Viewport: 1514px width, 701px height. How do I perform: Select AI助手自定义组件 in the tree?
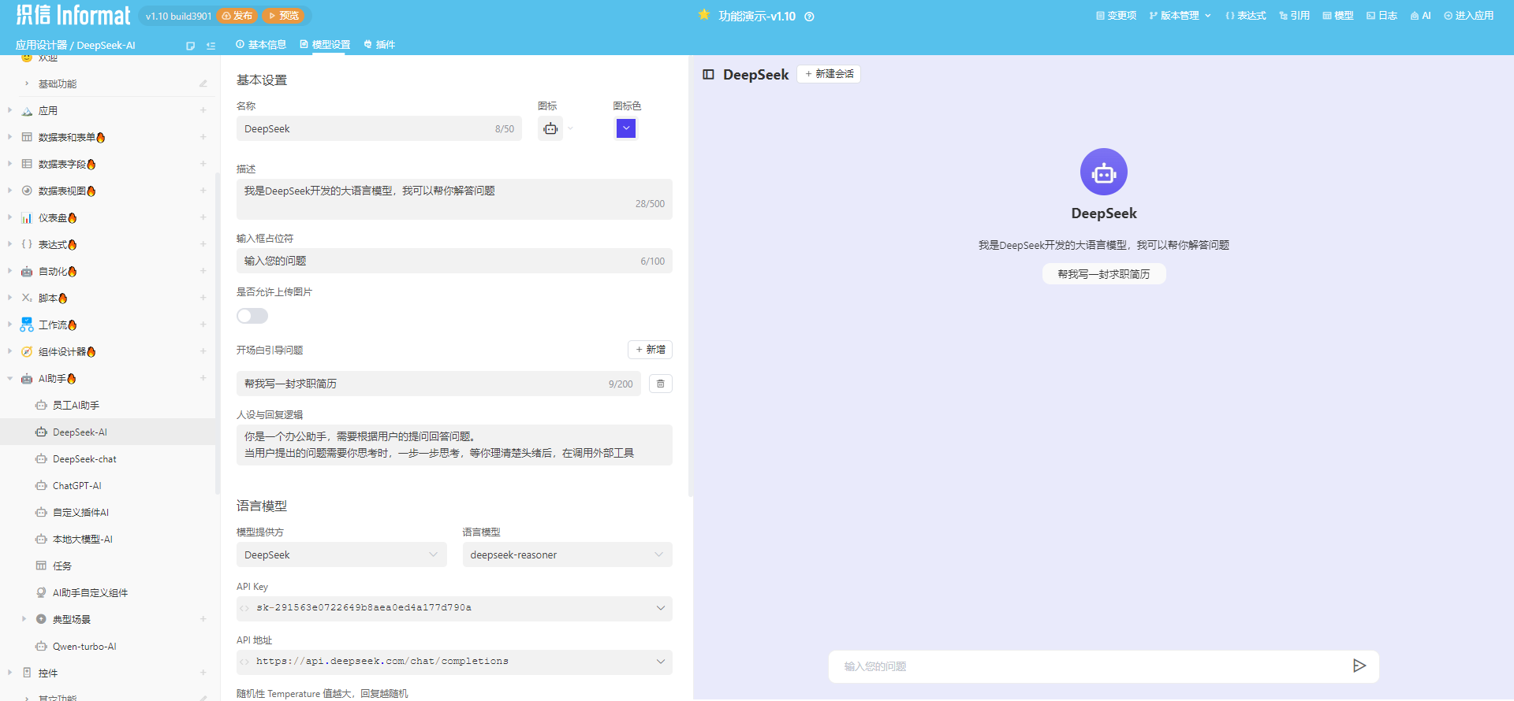[90, 593]
